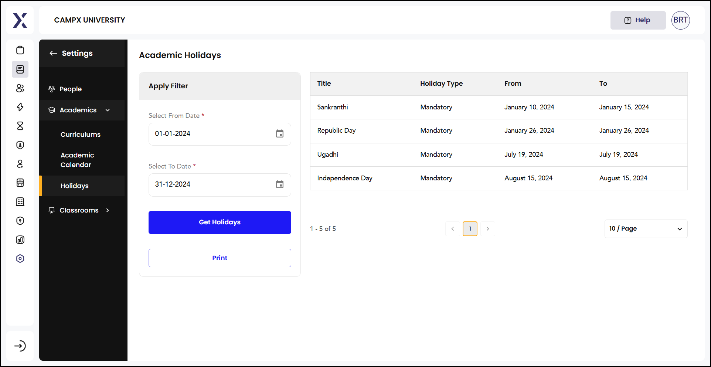Open the purple hexagon settings icon
This screenshot has height=367, width=711.
click(20, 259)
